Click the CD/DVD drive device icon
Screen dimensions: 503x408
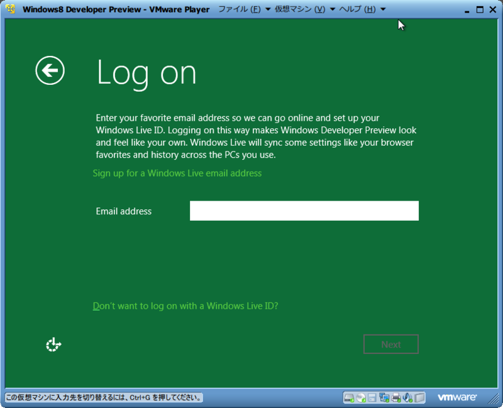(361, 398)
